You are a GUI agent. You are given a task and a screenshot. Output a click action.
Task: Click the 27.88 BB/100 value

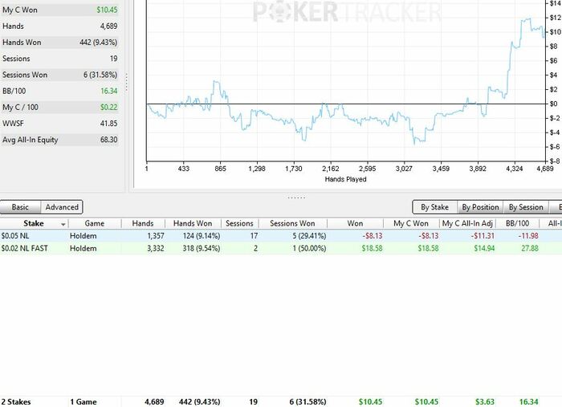pos(529,248)
